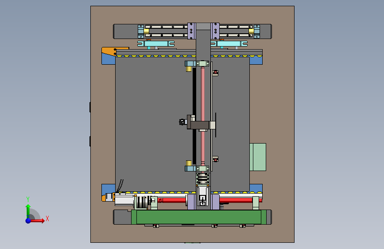This screenshot has height=249, width=384.
Task: Select the vertical pink lead screw
Action: click(x=203, y=116)
